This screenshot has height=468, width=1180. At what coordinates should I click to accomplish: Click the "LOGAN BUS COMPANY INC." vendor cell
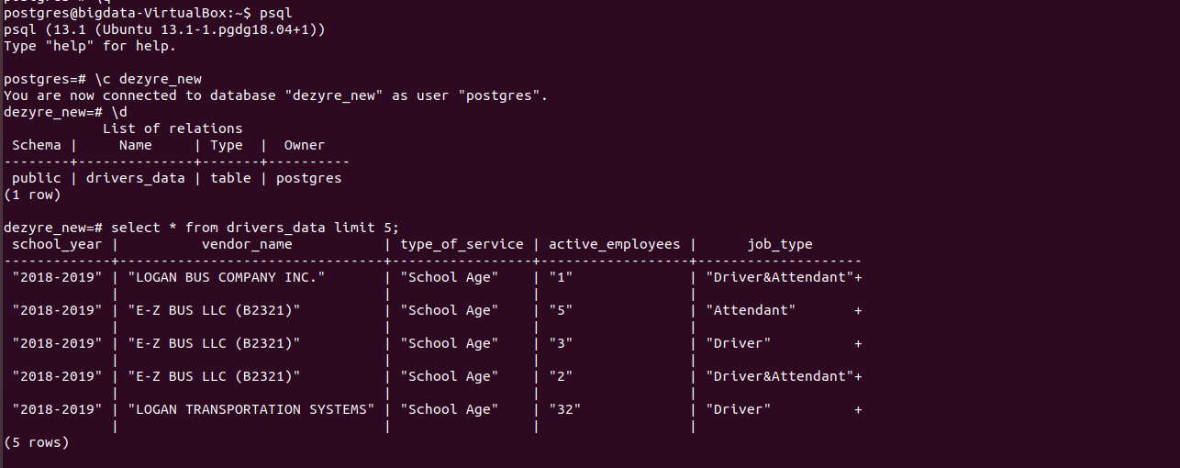tap(227, 277)
